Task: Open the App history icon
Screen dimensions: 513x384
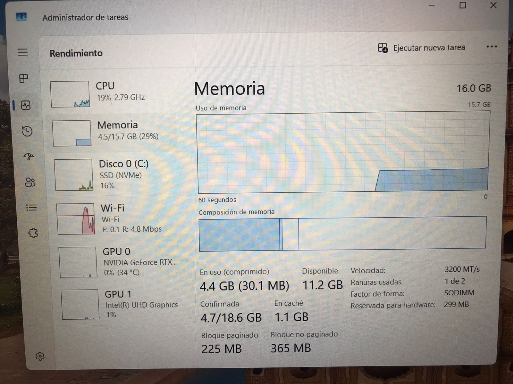Action: click(x=27, y=131)
